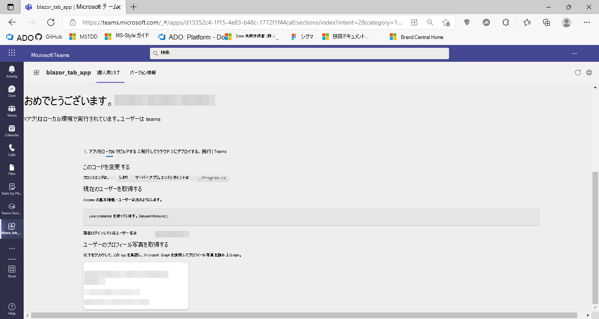Open 技術ドキュメント bookmark
Viewport: 599px width, 319px height.
[346, 37]
